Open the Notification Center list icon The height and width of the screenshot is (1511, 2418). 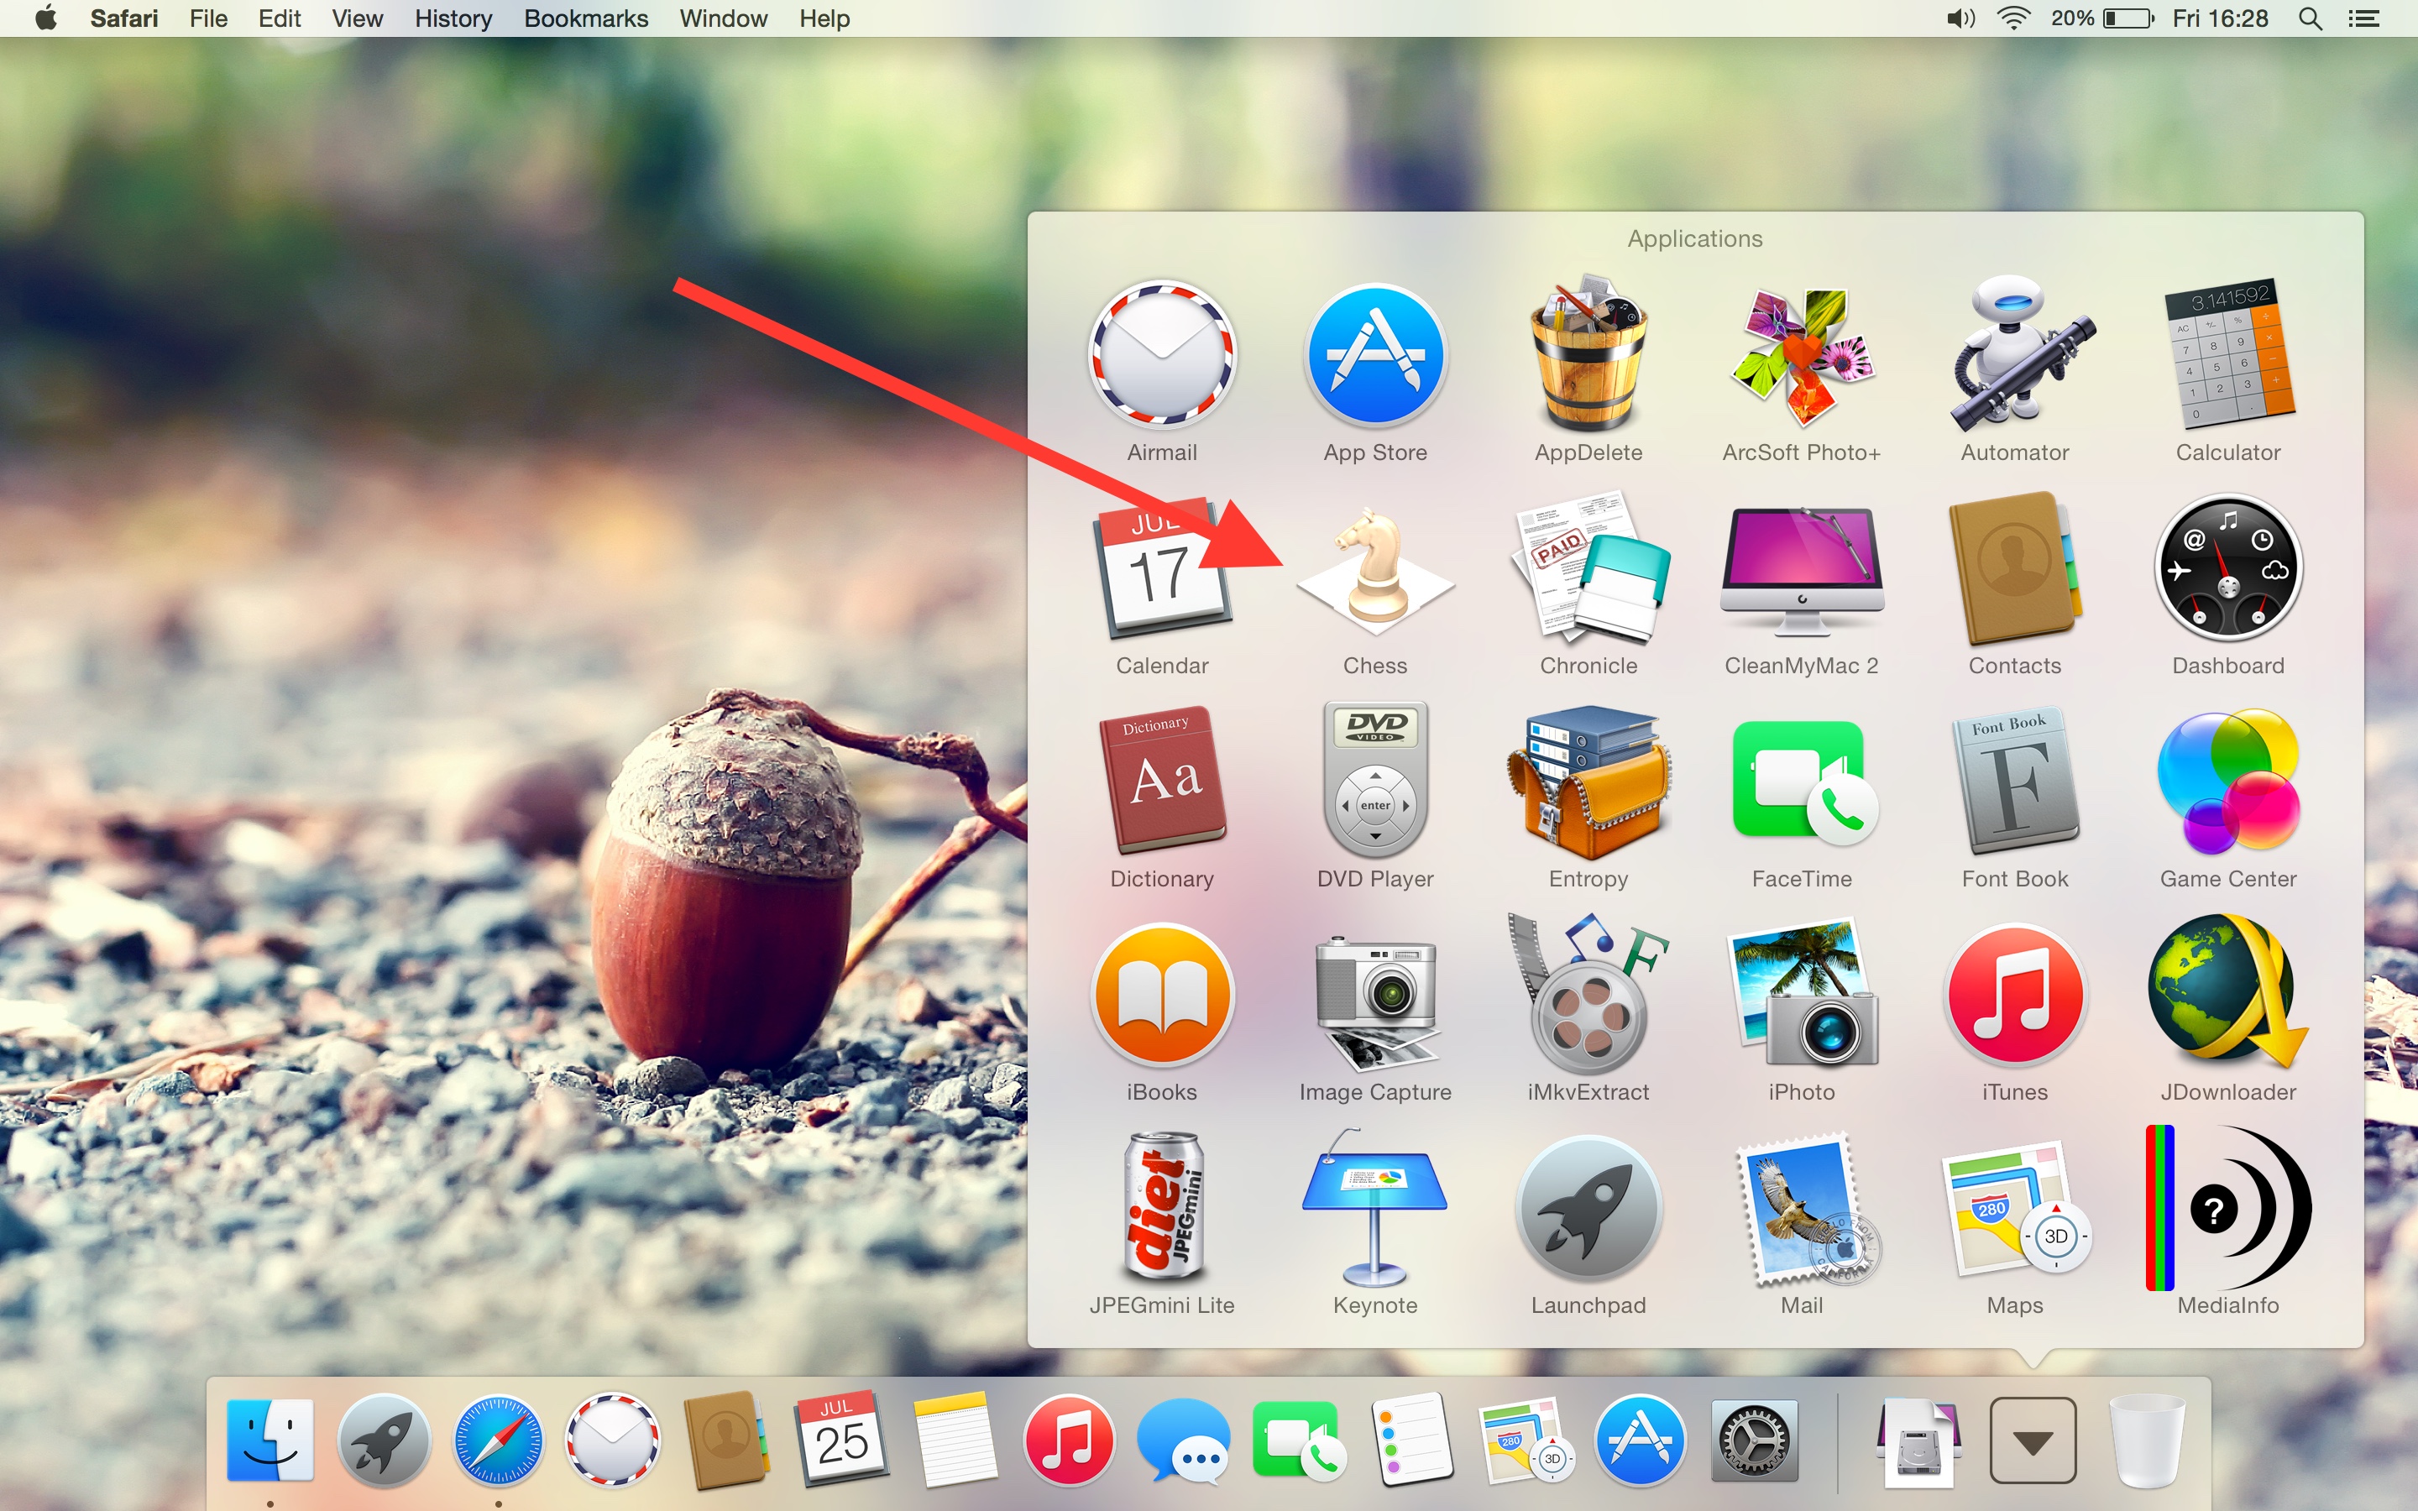2364,19
